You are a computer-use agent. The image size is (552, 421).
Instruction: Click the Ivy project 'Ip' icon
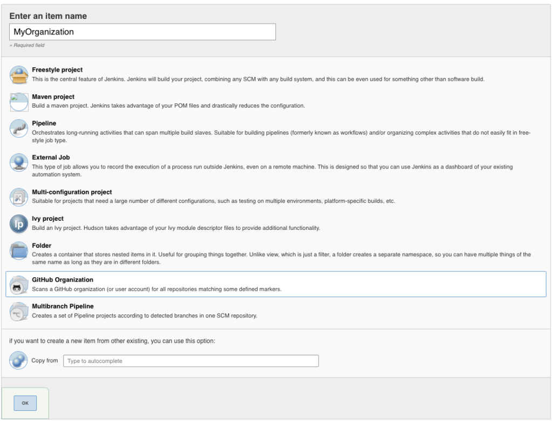pos(19,223)
